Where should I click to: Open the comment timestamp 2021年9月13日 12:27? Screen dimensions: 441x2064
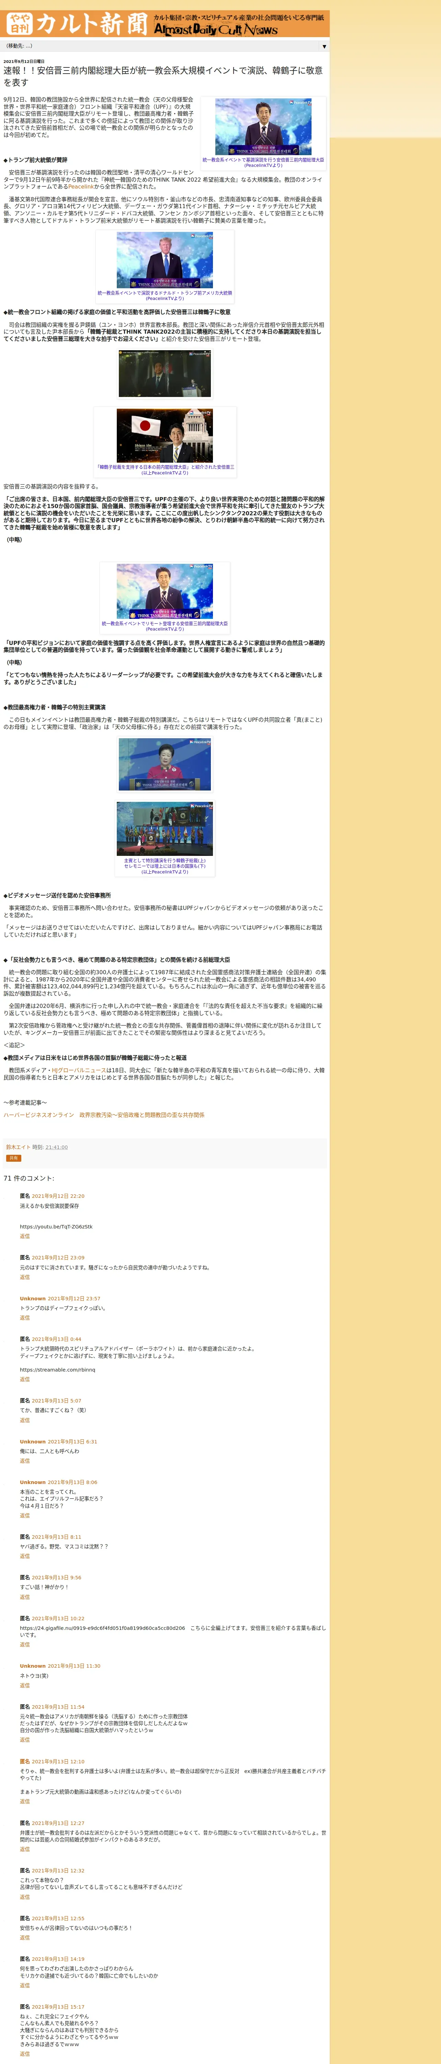pos(58,1823)
